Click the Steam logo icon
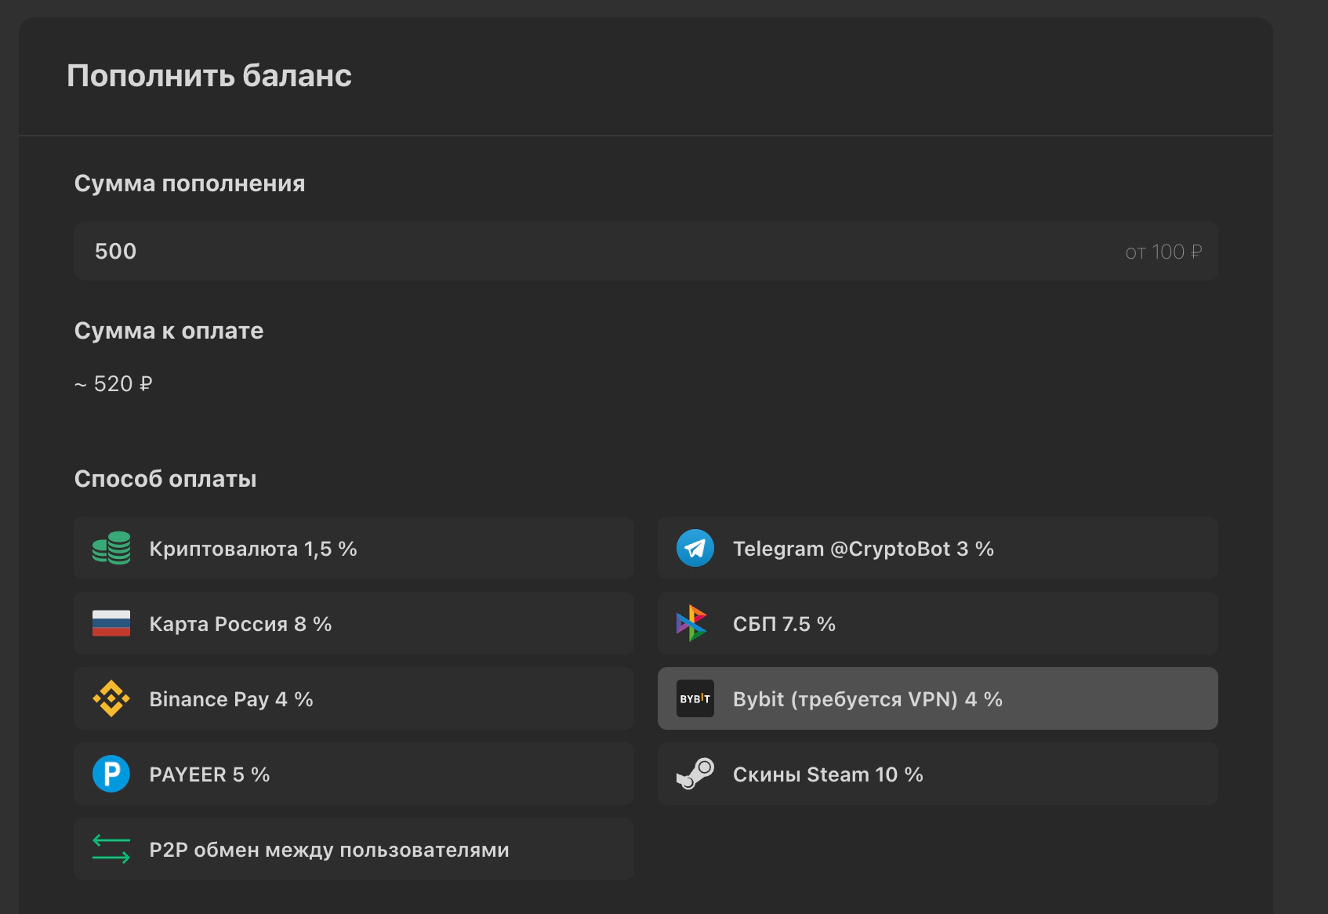Image resolution: width=1328 pixels, height=914 pixels. click(695, 774)
